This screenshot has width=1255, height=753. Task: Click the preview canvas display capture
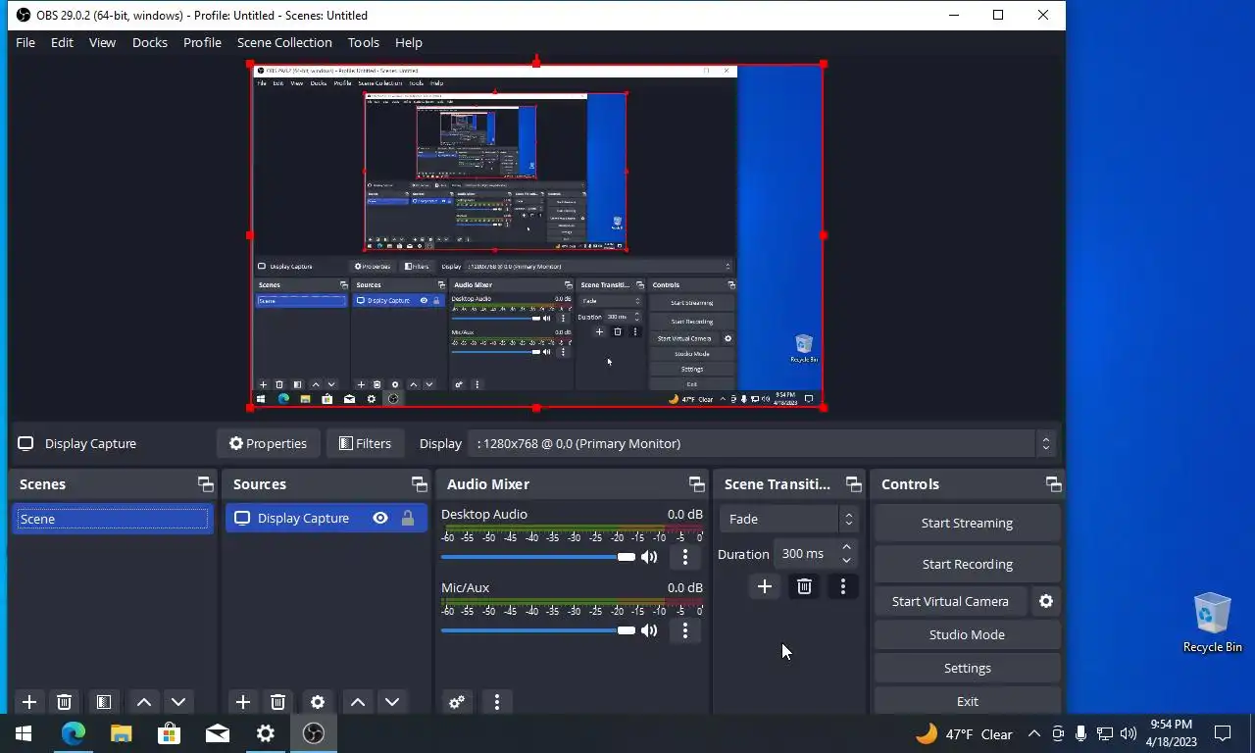536,235
